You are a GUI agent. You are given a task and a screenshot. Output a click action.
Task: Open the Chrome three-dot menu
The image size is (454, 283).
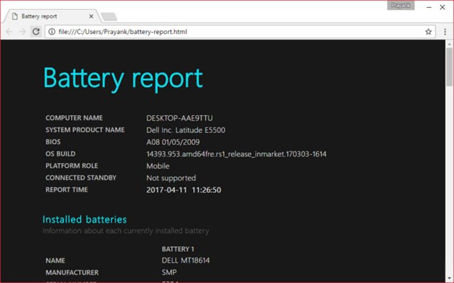443,32
